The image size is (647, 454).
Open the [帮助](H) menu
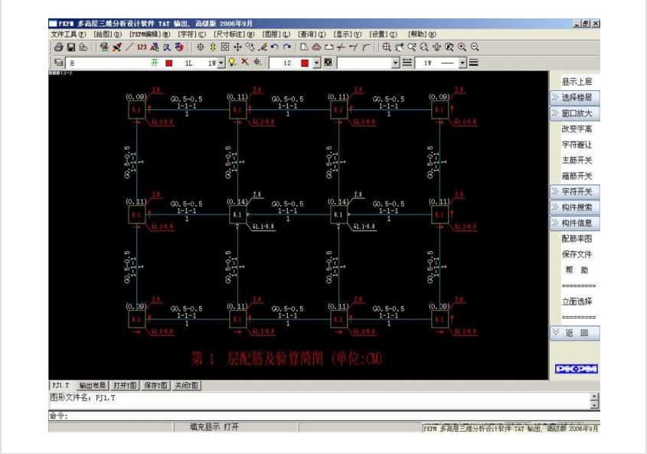422,34
